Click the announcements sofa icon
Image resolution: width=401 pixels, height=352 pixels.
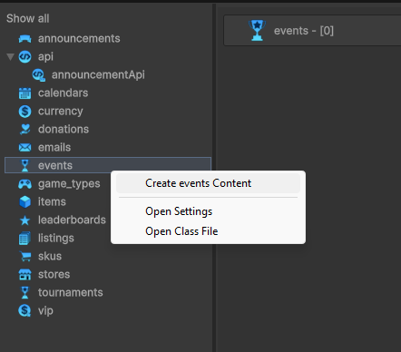24,39
